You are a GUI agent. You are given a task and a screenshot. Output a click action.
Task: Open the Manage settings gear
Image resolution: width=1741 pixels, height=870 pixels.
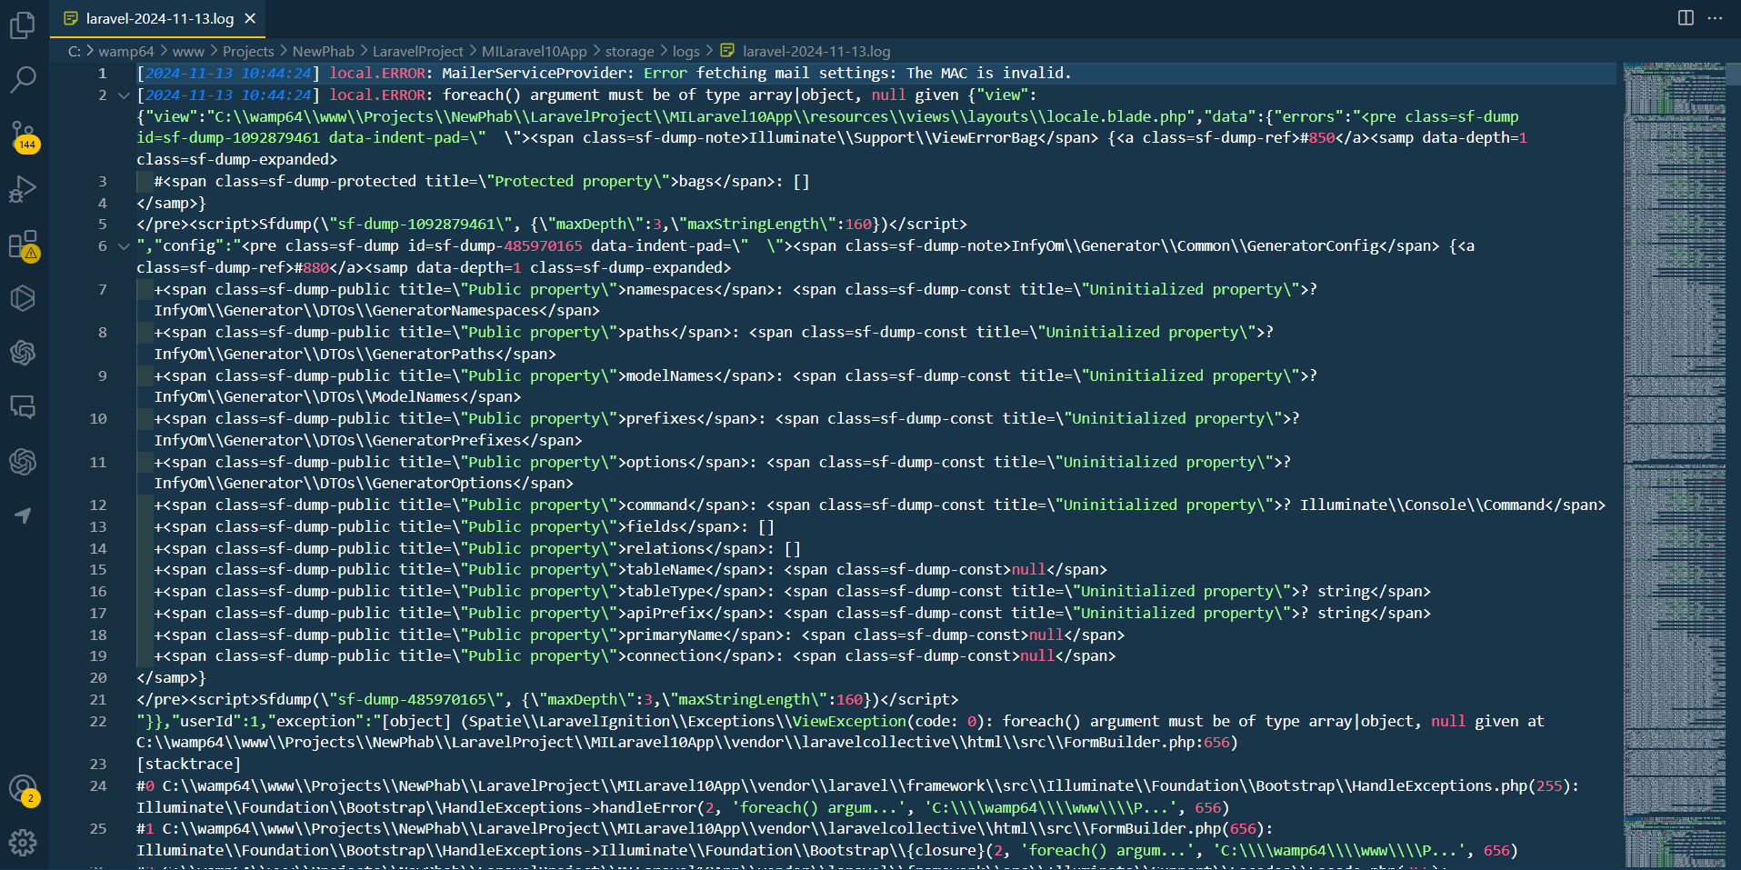[23, 843]
